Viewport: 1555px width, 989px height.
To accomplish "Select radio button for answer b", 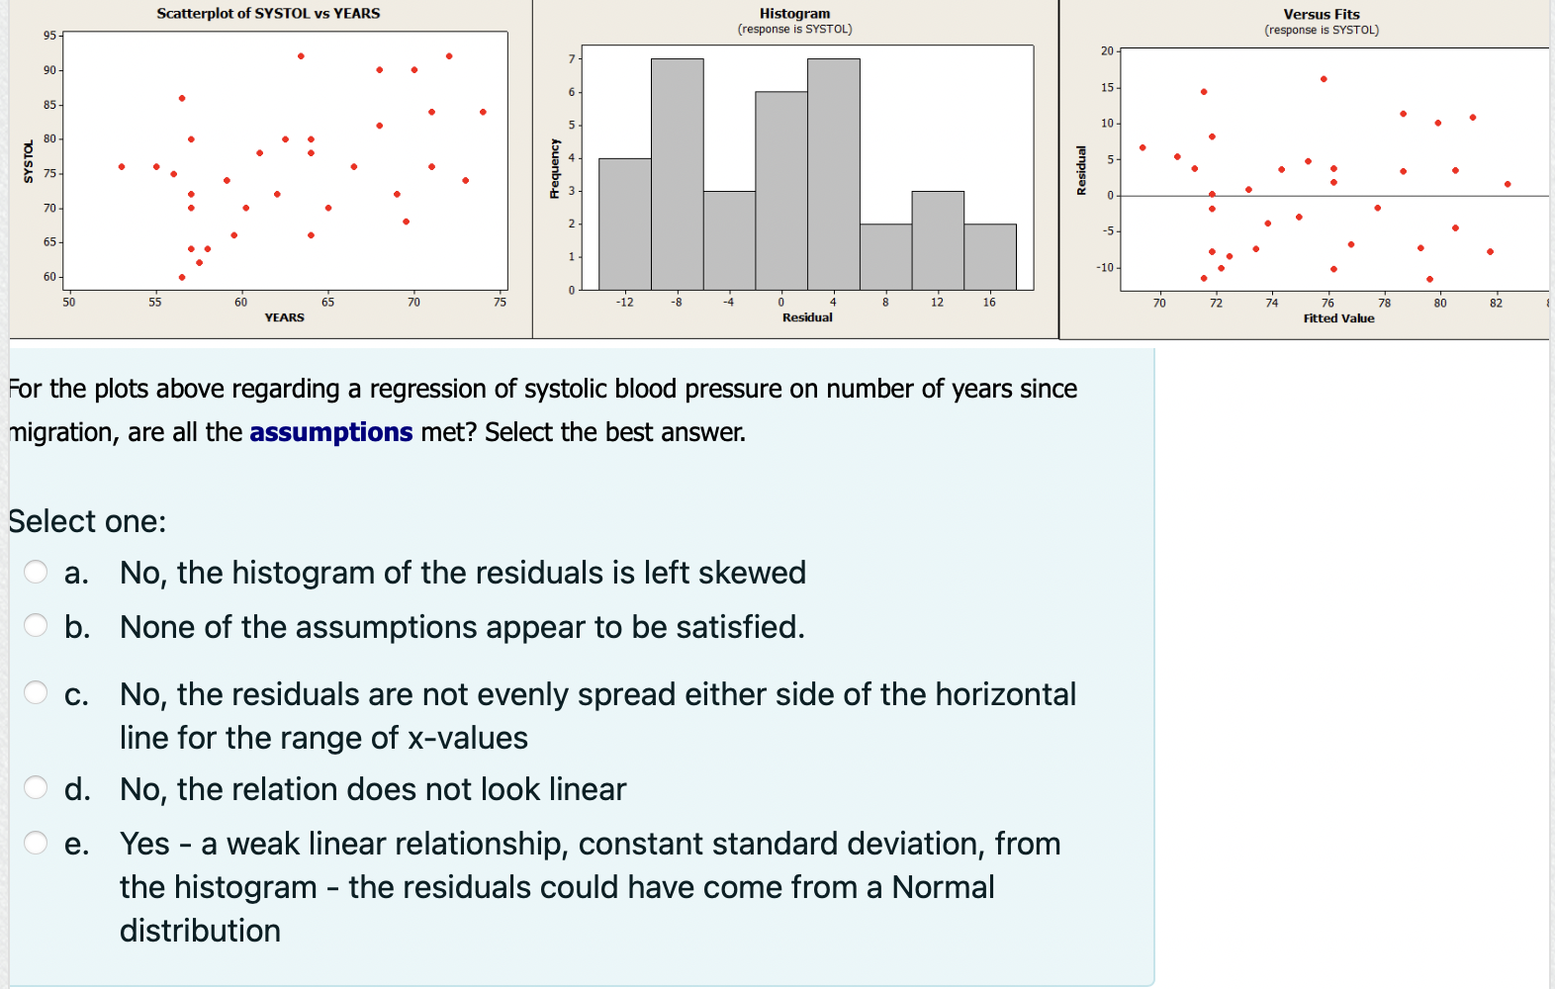I will point(37,625).
